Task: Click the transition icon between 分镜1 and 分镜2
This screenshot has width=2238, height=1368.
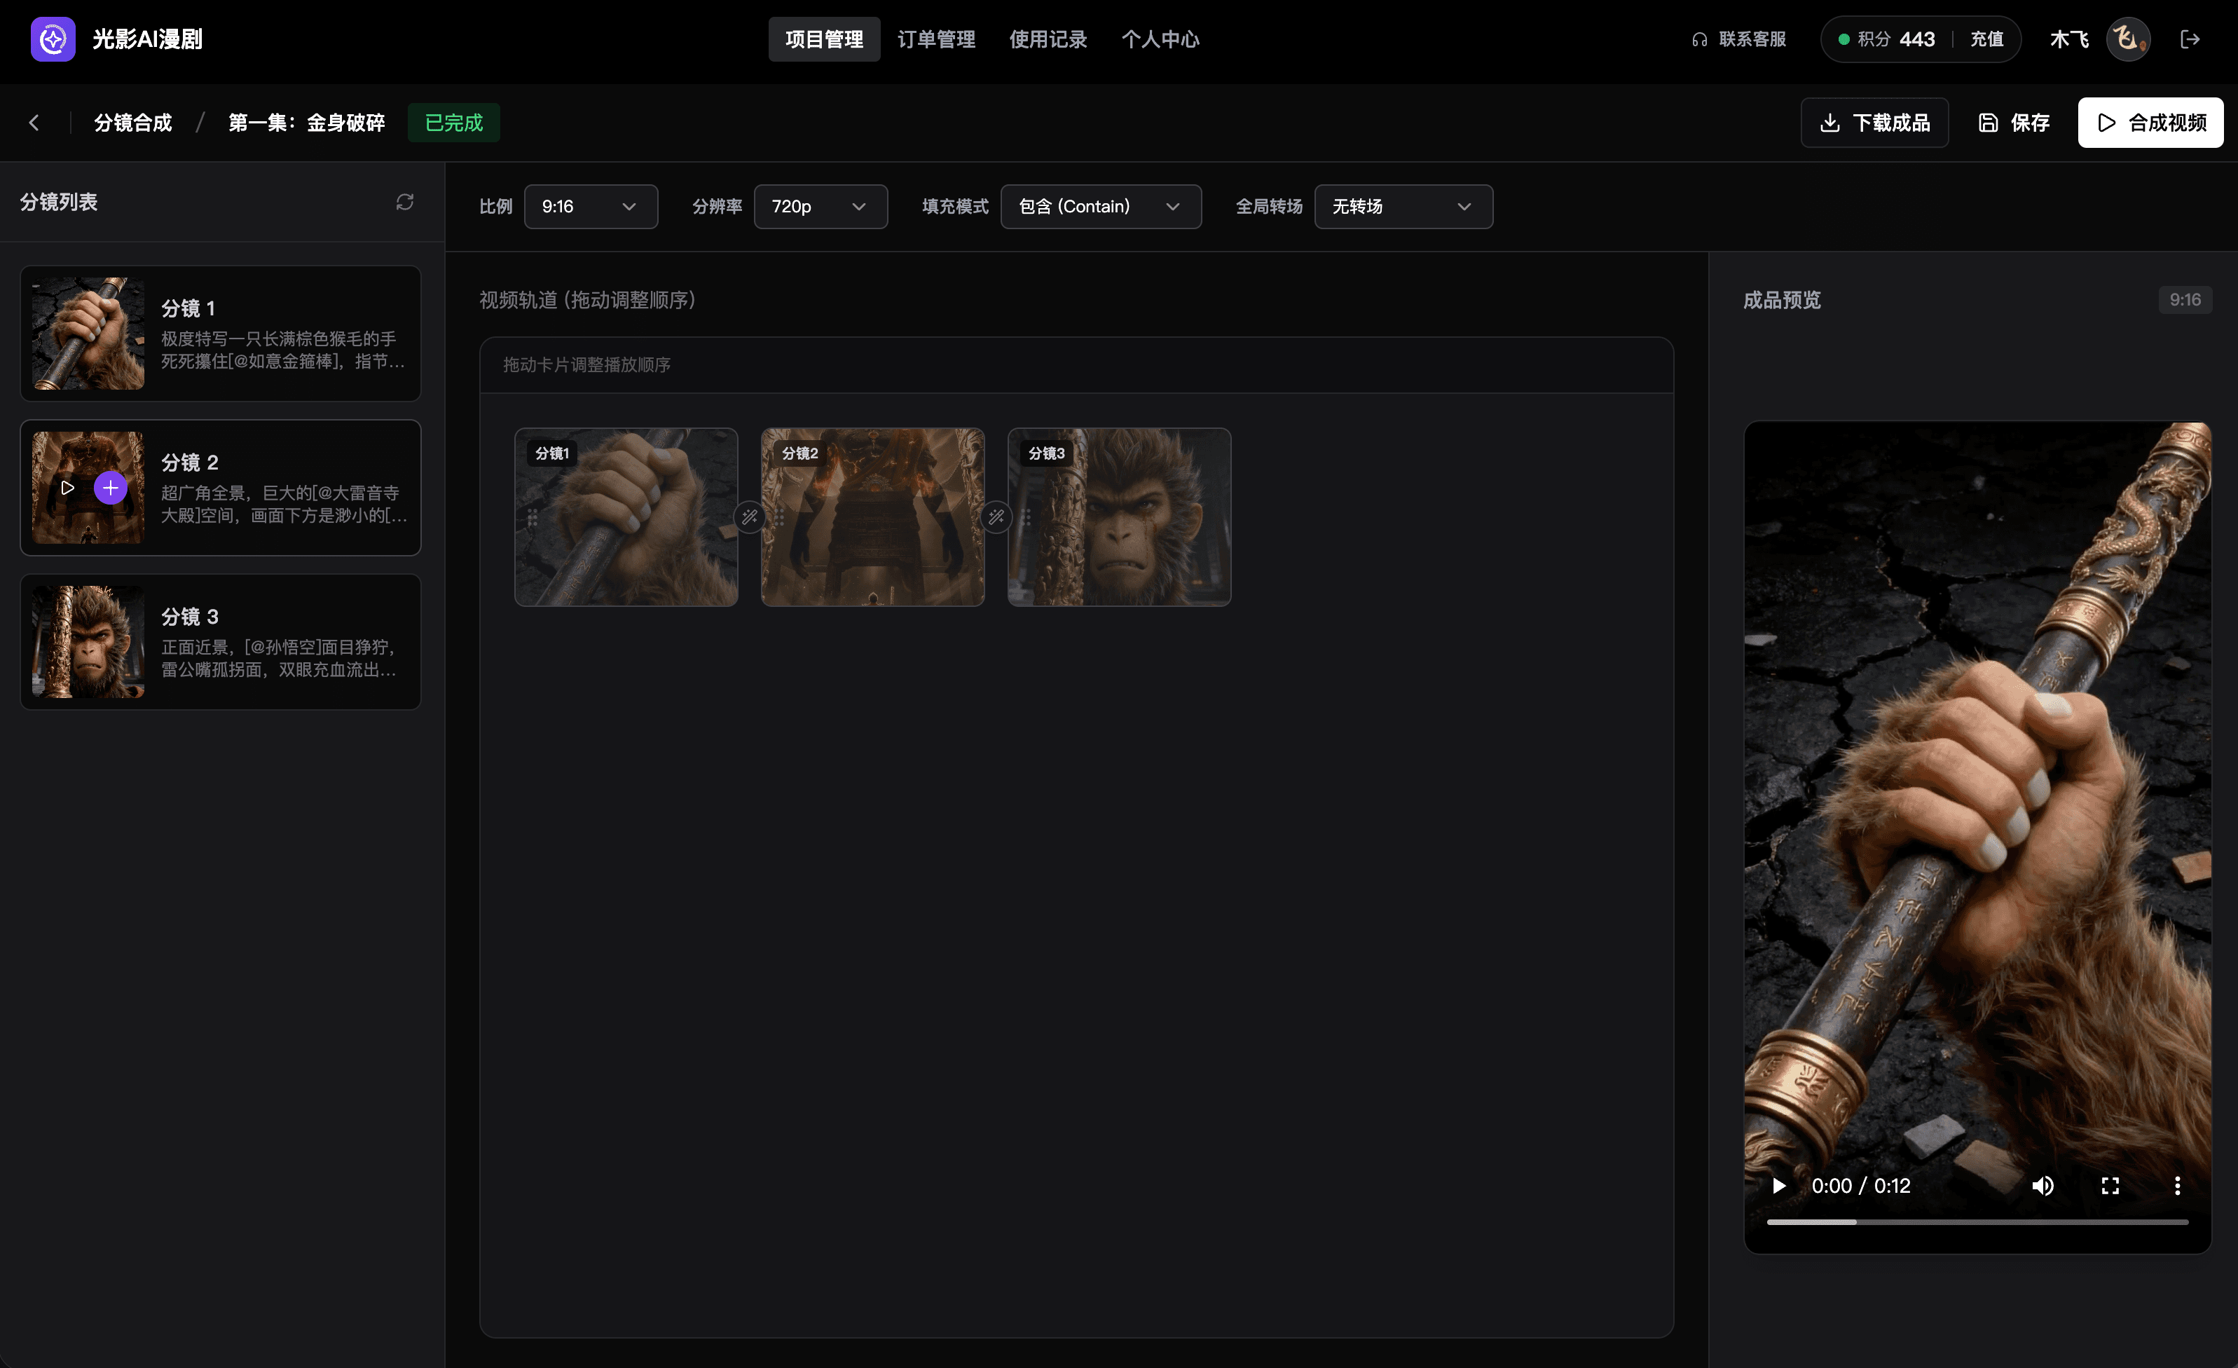Action: click(749, 517)
